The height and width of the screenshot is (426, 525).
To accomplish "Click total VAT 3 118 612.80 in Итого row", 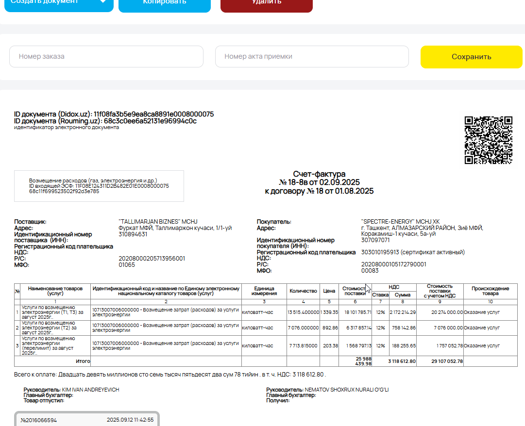I will pos(402,361).
